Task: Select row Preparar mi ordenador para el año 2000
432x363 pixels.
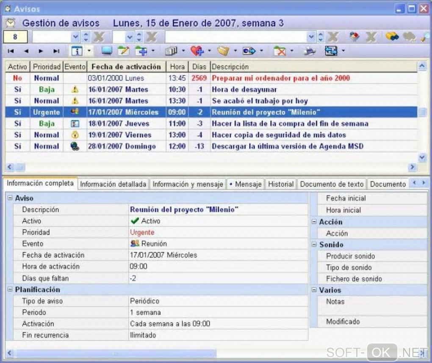Action: (211, 78)
